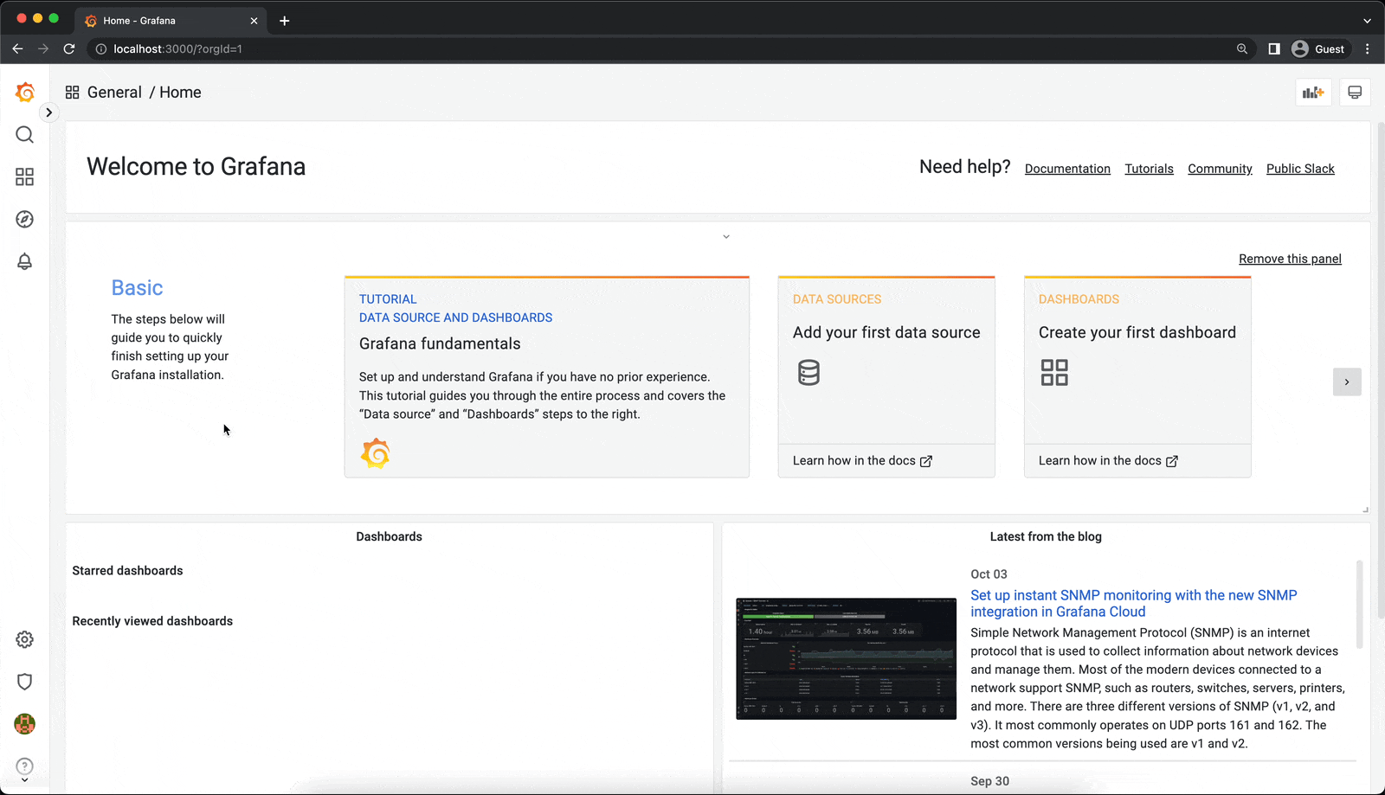
Task: Collapse the Basic panel using its chevron
Action: tap(725, 235)
